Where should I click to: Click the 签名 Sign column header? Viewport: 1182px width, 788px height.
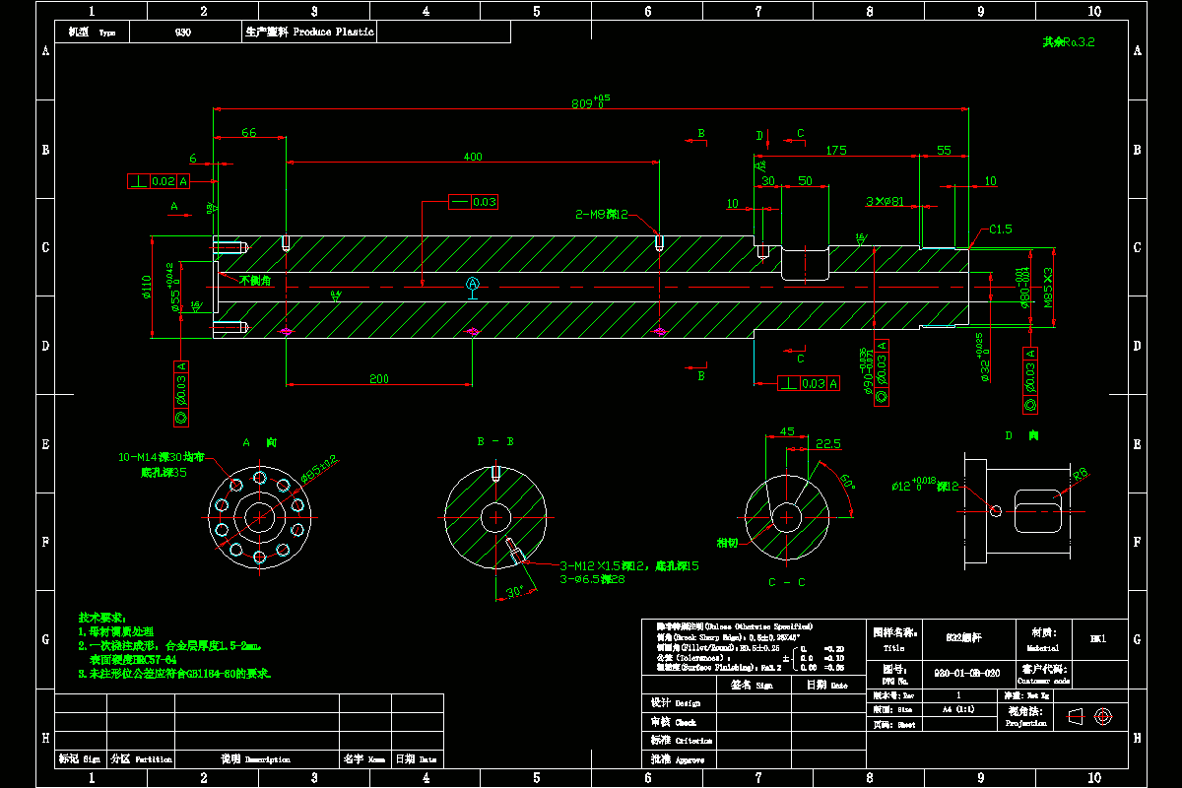(754, 685)
